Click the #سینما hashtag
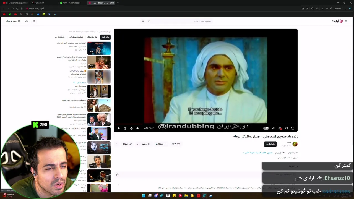 point(258,153)
